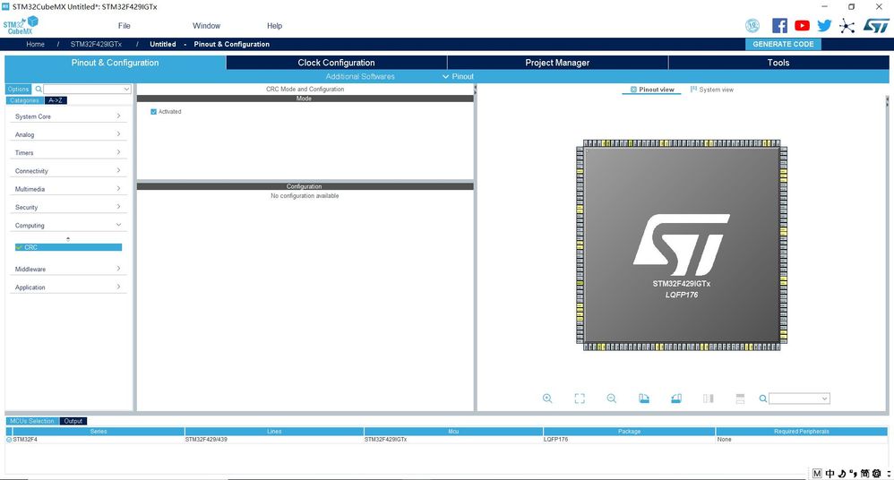Image resolution: width=894 pixels, height=480 pixels.
Task: Go to Home breadcrumb
Action: coord(35,44)
